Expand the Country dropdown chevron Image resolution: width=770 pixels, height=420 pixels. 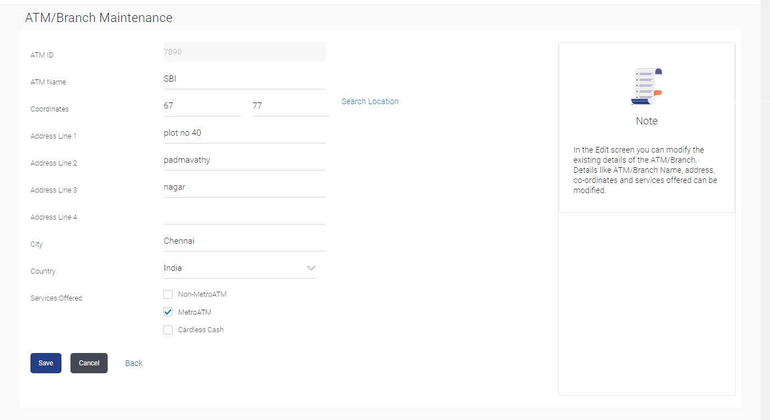[311, 268]
